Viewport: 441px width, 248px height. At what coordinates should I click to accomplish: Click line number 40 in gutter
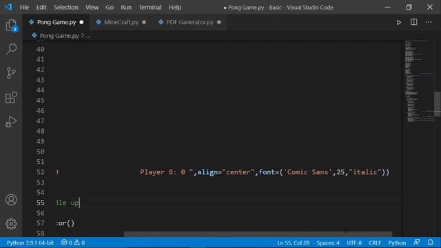tap(40, 49)
